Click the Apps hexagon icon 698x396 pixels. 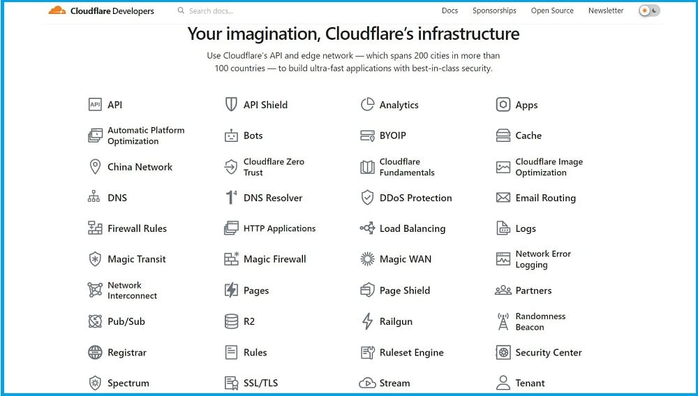coord(503,105)
